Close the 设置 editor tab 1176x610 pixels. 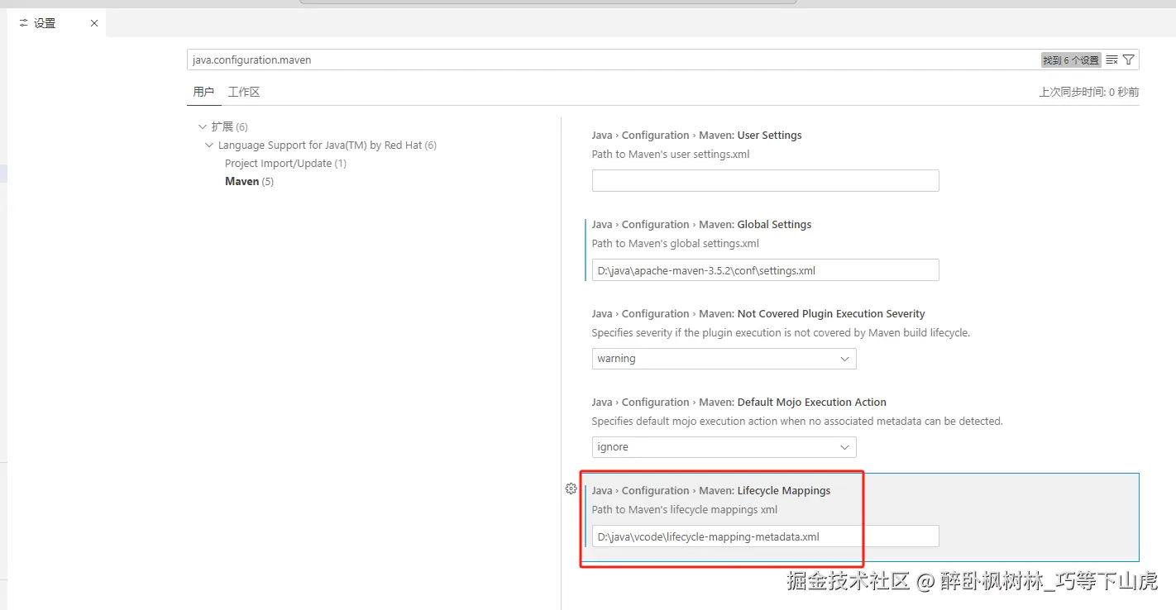(x=94, y=23)
